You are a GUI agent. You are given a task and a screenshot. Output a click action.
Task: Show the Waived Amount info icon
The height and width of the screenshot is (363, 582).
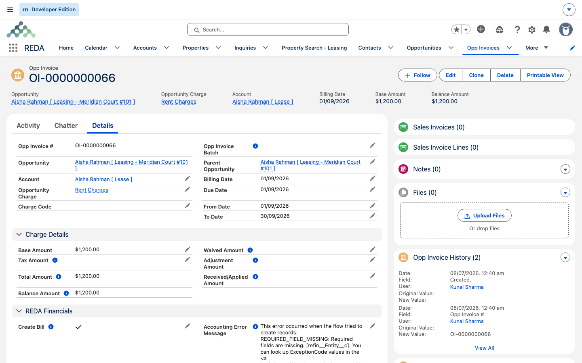click(x=250, y=250)
